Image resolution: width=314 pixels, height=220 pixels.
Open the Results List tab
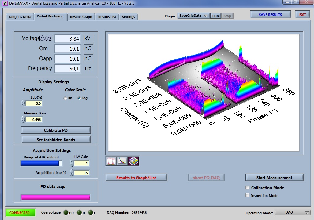click(x=107, y=17)
